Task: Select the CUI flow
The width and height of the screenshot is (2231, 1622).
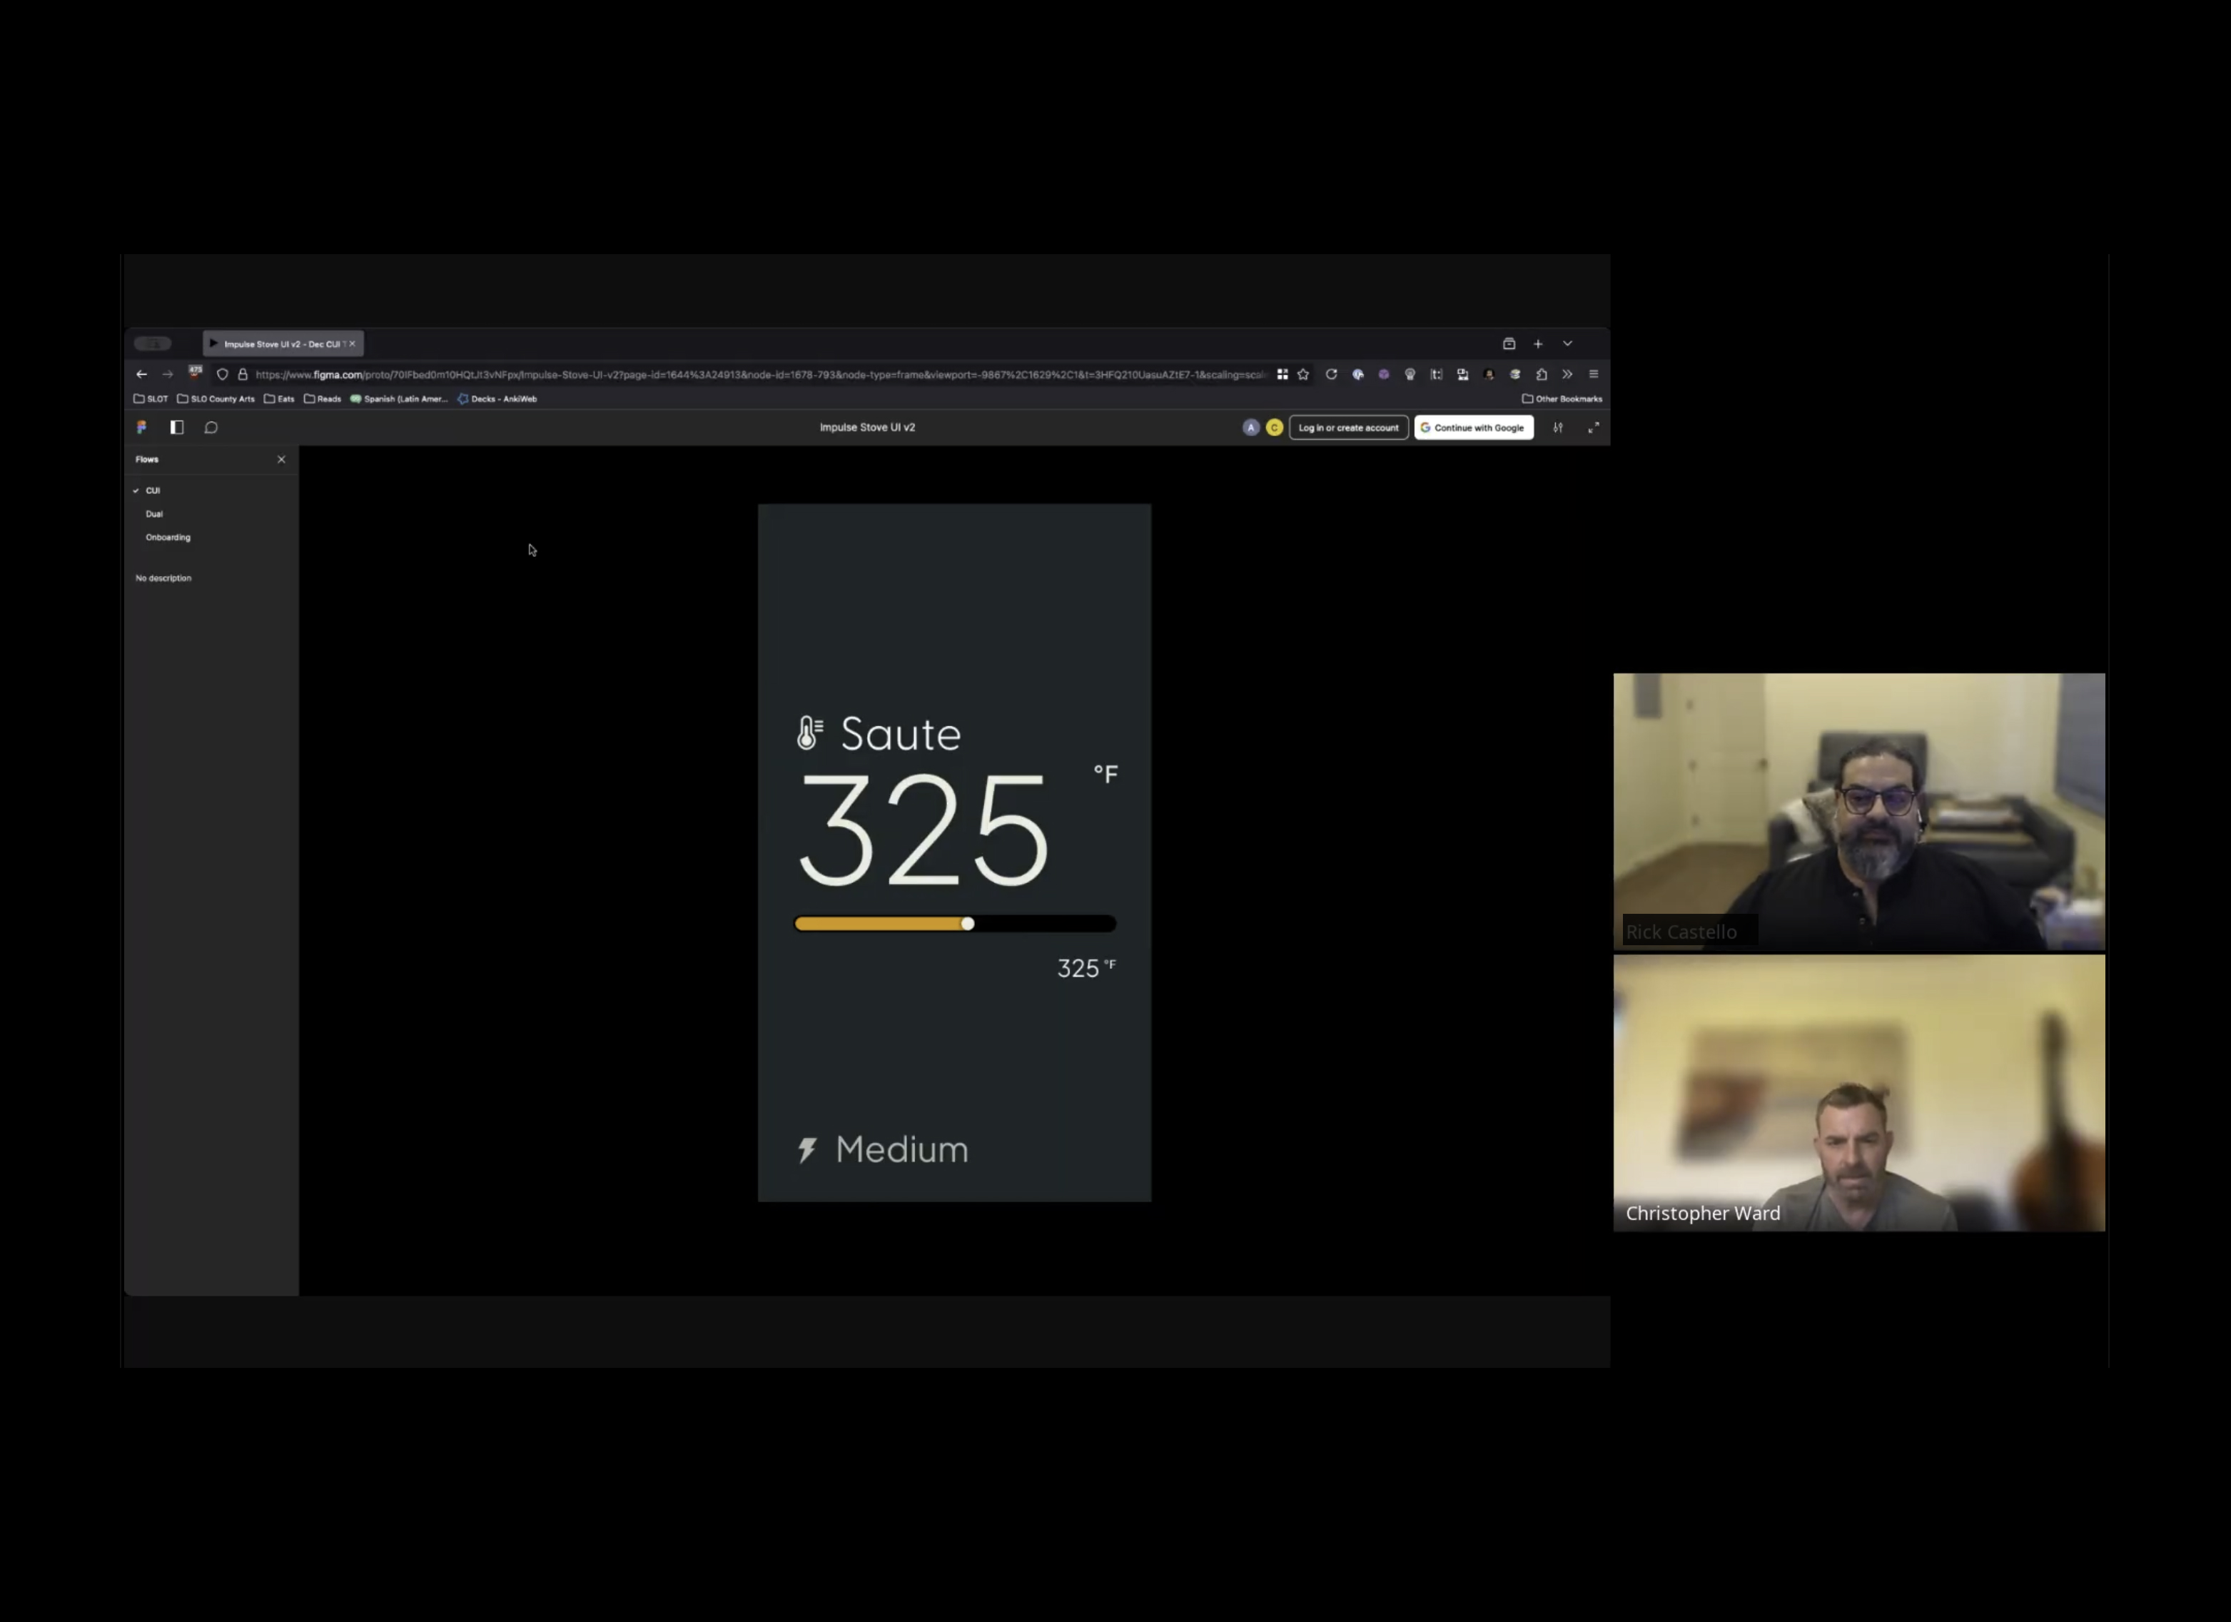Action: (153, 490)
